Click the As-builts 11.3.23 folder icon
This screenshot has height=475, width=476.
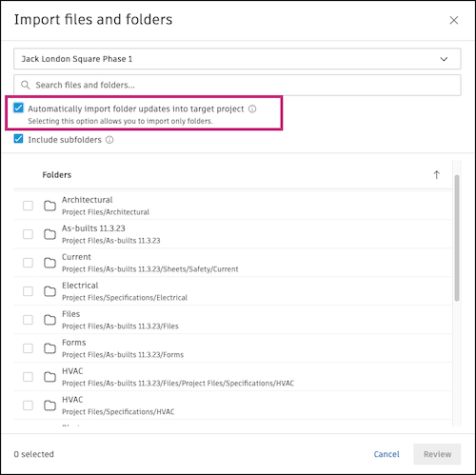tap(50, 234)
